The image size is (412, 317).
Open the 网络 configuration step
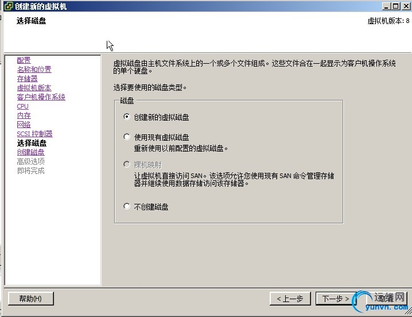24,125
